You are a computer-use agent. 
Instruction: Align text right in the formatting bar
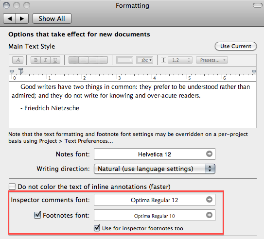pyautogui.click(x=93, y=60)
